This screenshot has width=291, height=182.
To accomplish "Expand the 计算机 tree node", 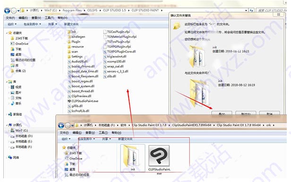I will click(7, 125).
